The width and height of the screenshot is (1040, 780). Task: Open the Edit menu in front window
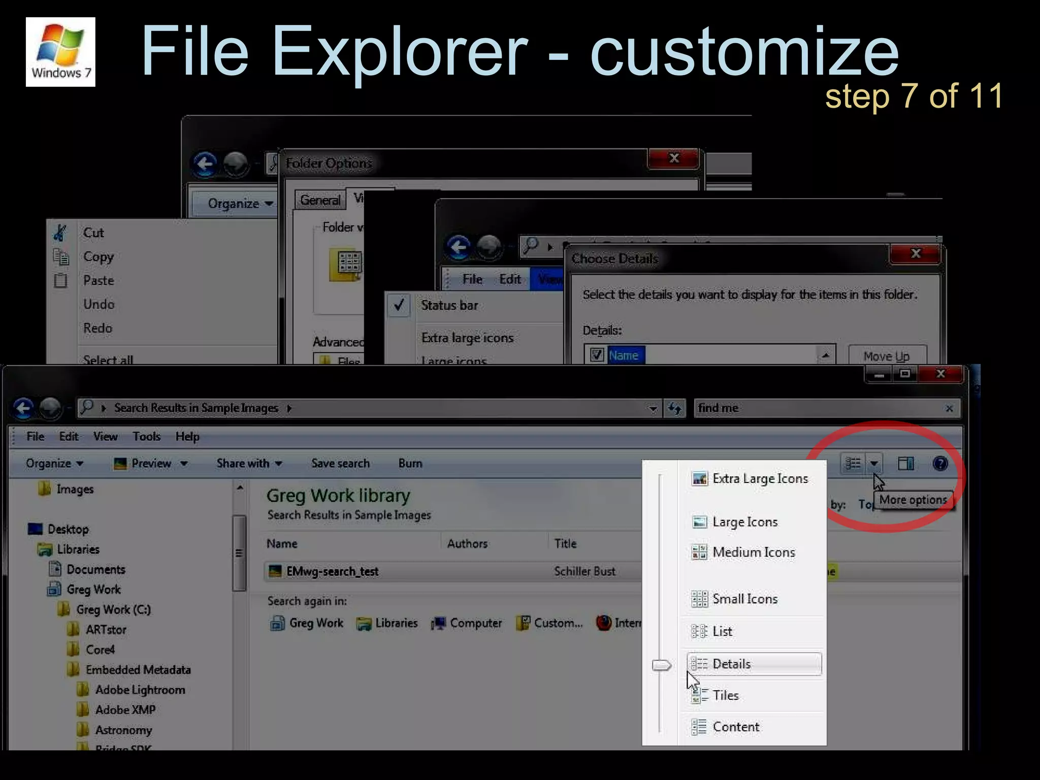(69, 436)
